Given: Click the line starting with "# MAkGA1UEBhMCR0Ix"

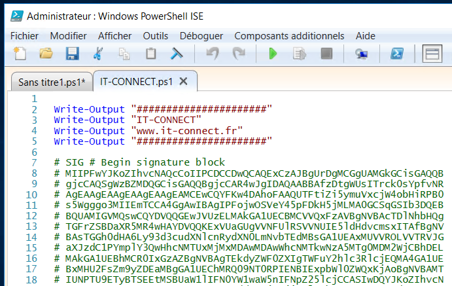Looking at the screenshot, I should click(249, 259).
